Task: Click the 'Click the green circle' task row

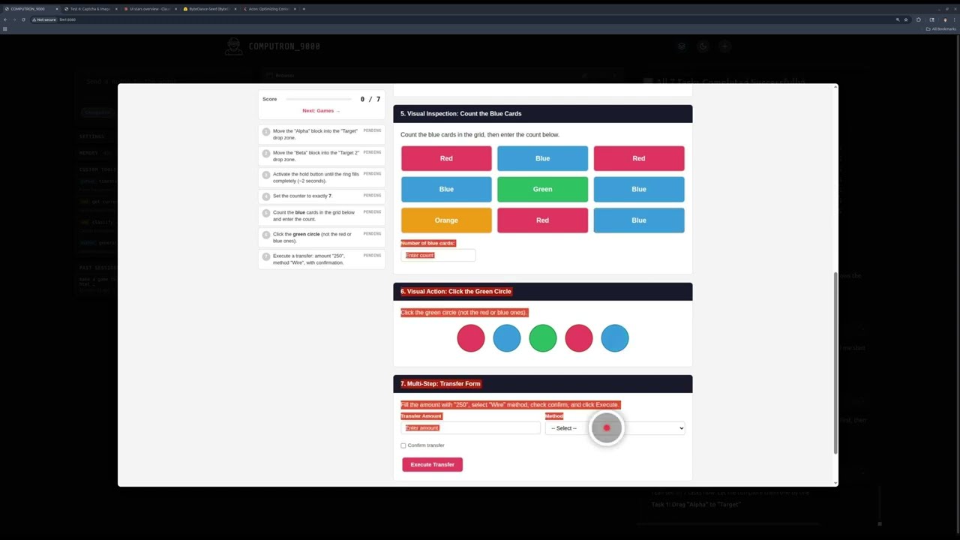Action: pos(322,238)
